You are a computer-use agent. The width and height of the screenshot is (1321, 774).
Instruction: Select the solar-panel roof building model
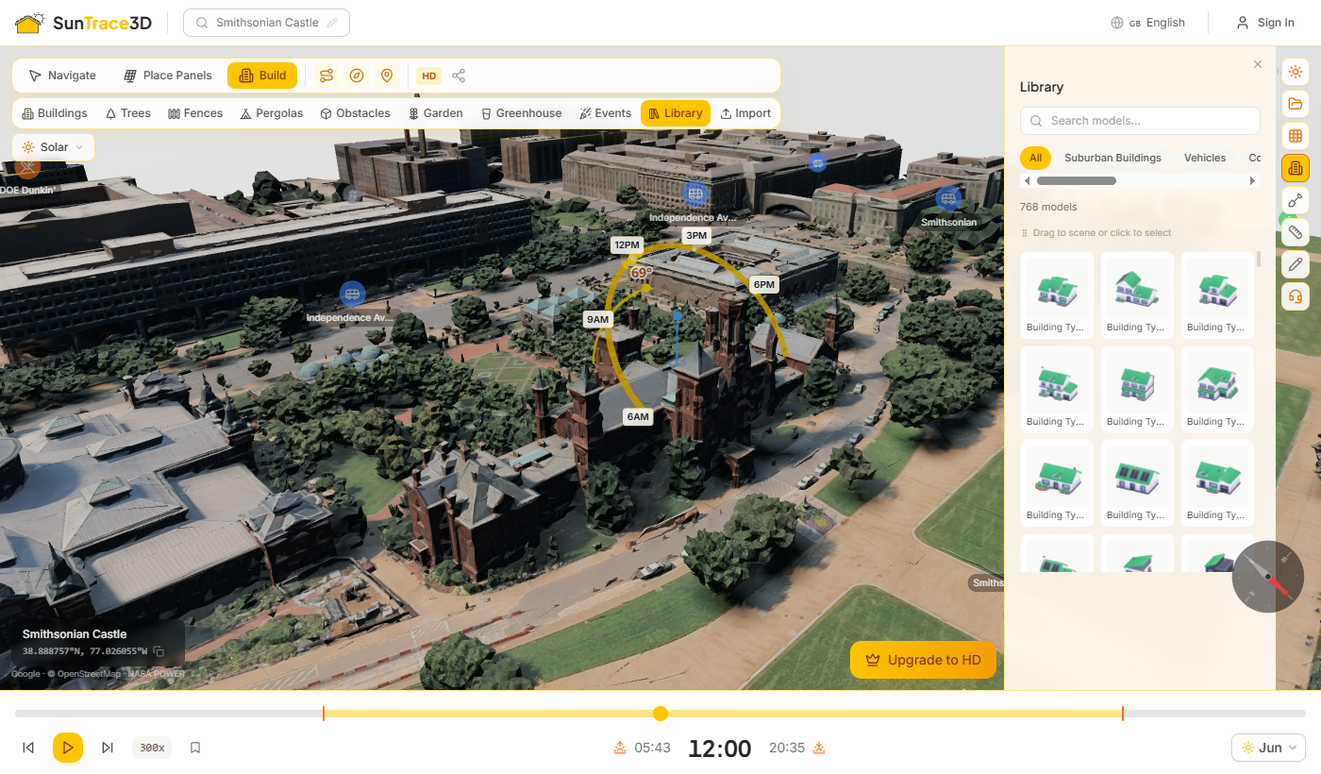[1138, 482]
